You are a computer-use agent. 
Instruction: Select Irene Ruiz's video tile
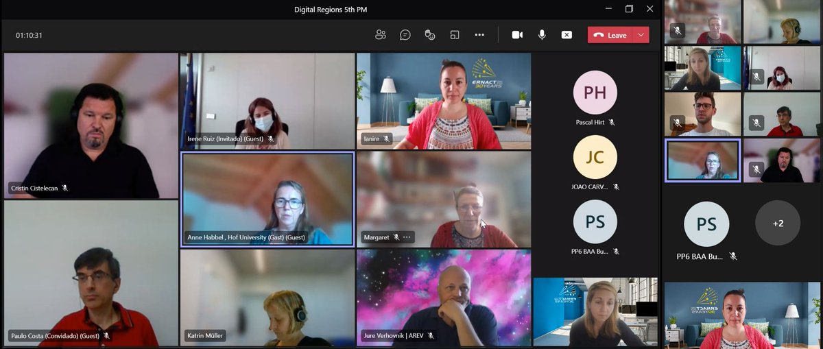(267, 101)
